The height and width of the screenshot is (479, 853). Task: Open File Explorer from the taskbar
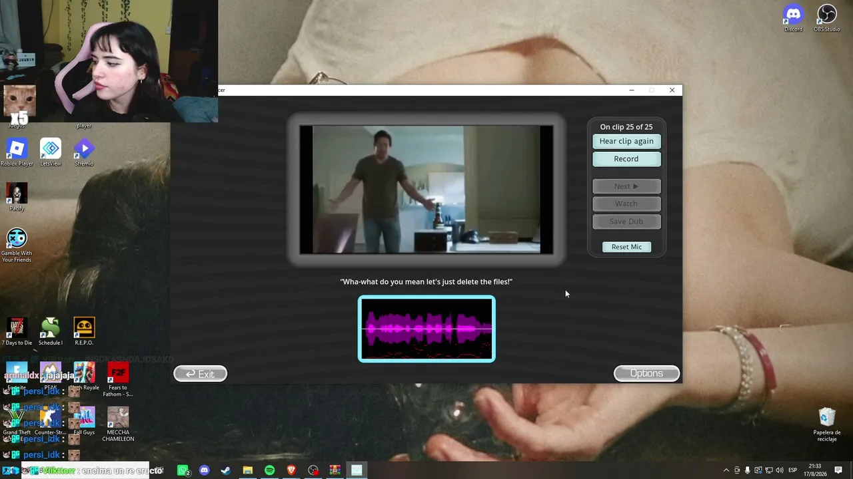coord(248,470)
